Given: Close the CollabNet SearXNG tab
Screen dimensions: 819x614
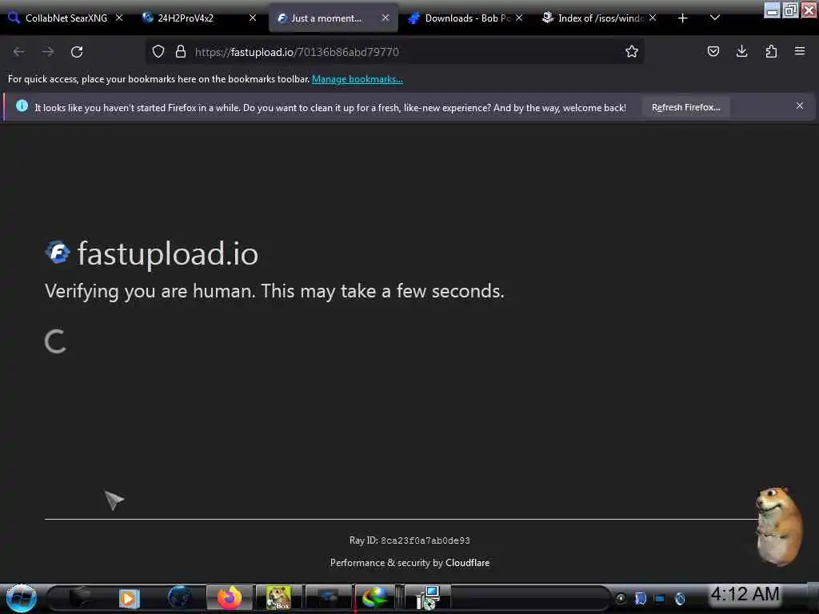Looking at the screenshot, I should tap(119, 18).
